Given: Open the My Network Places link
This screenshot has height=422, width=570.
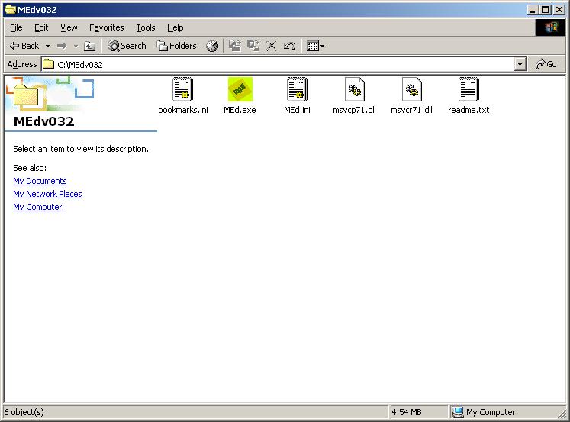Looking at the screenshot, I should pos(47,194).
